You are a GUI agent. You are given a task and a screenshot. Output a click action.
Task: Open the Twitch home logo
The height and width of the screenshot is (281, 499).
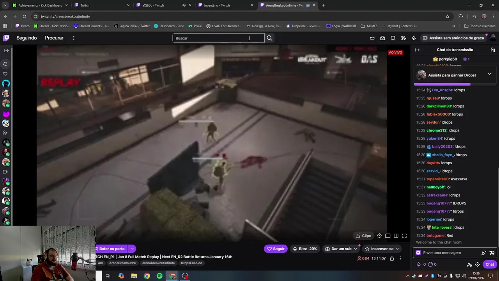6,38
